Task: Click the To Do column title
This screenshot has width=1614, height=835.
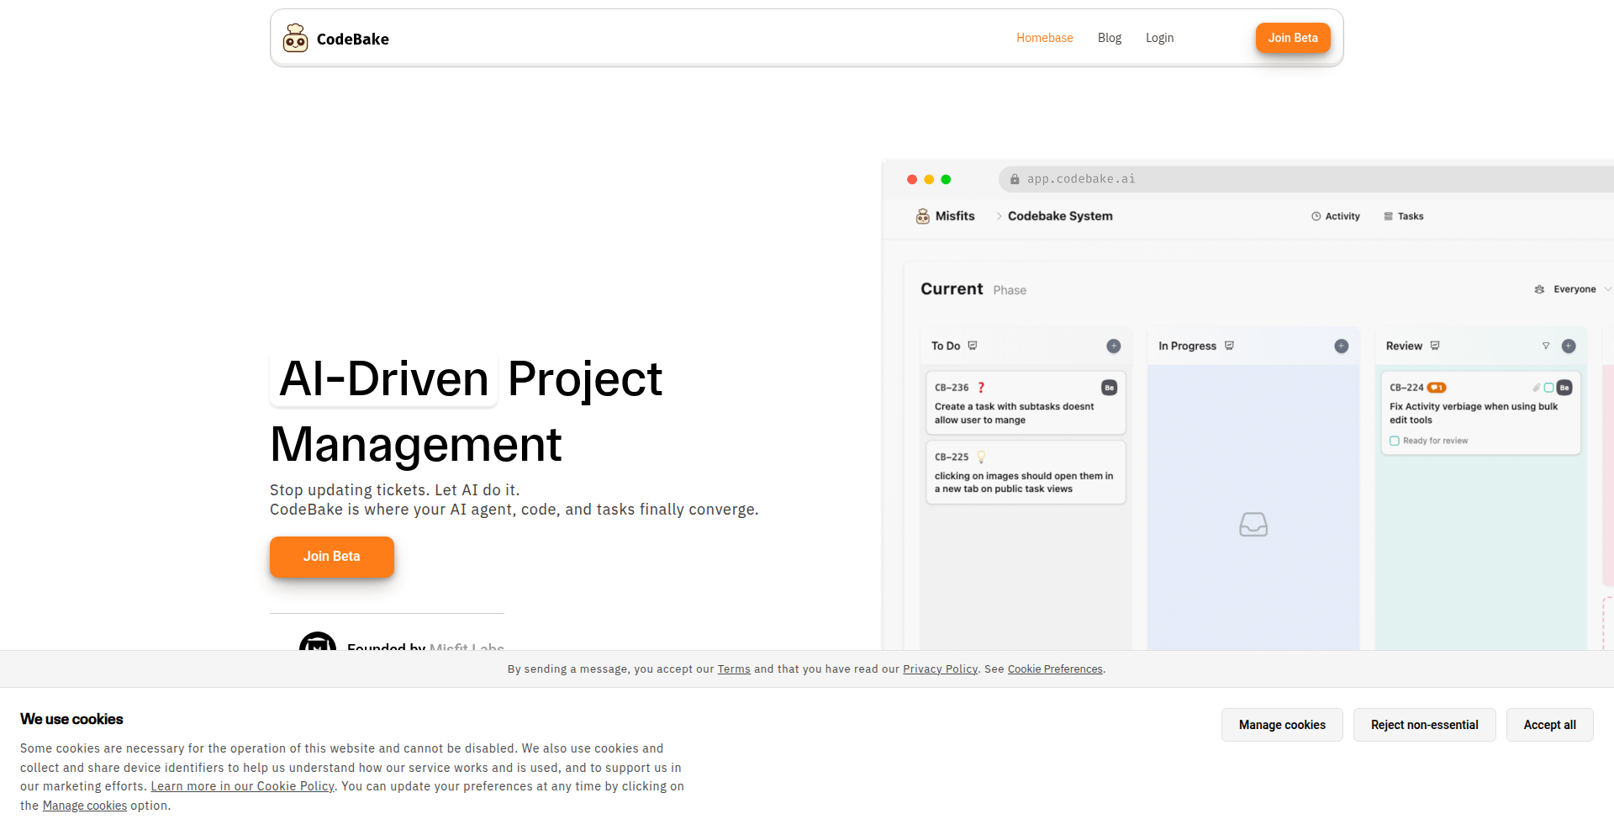Action: 946,346
